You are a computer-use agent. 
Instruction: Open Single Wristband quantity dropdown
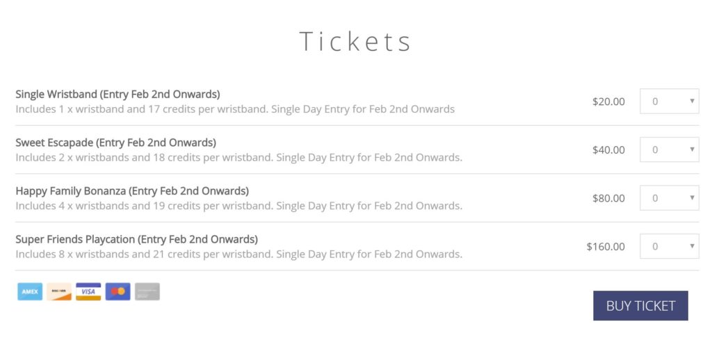[669, 102]
